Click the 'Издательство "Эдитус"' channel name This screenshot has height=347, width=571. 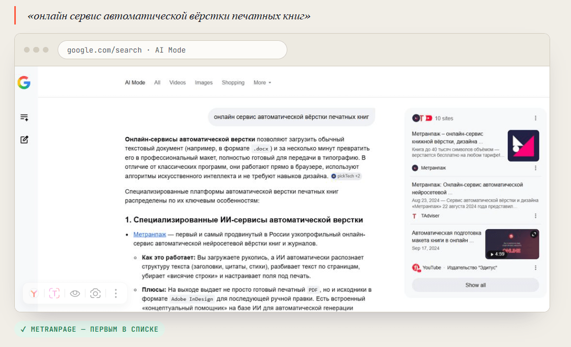[x=472, y=267]
